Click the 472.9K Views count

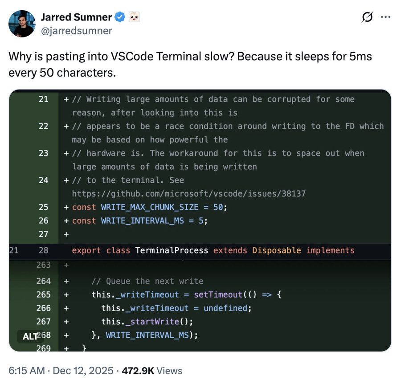pos(152,371)
